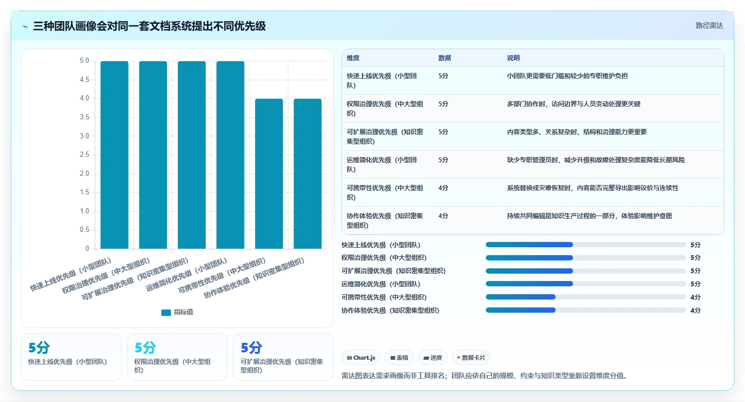Click the 协作体验优先级 bar in the chart
745x402 pixels.
click(307, 174)
